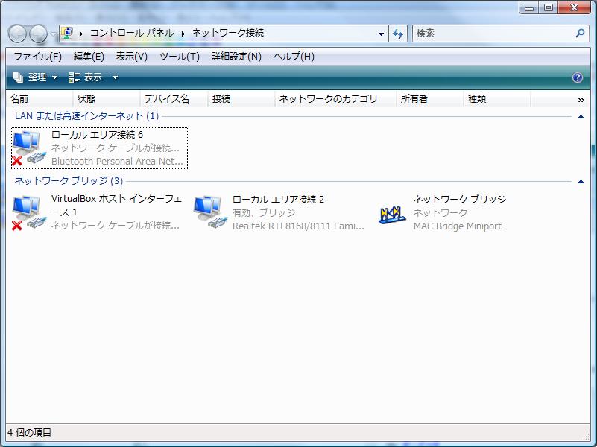This screenshot has height=447, width=597.
Task: Open recent pages dropdown next to Forward
Action: click(53, 34)
